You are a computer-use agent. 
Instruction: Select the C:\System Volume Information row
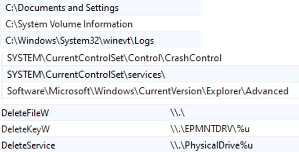click(x=101, y=24)
